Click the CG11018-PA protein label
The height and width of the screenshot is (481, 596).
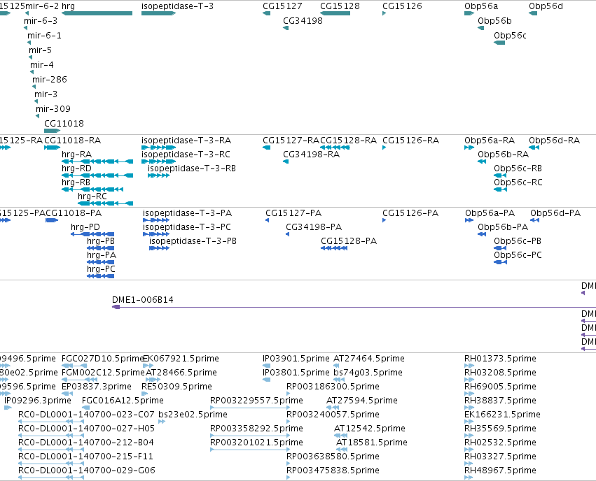pyautogui.click(x=74, y=213)
